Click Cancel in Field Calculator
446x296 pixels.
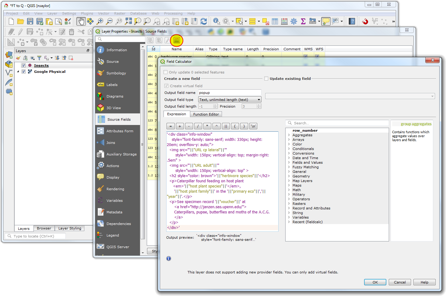(400, 282)
